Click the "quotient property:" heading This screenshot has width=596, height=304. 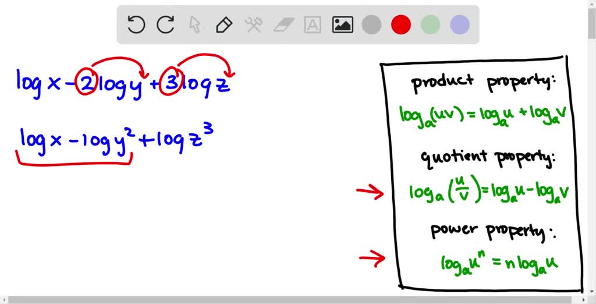487,157
